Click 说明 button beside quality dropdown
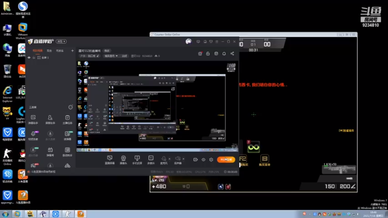388x218 pixels. pyautogui.click(x=124, y=56)
